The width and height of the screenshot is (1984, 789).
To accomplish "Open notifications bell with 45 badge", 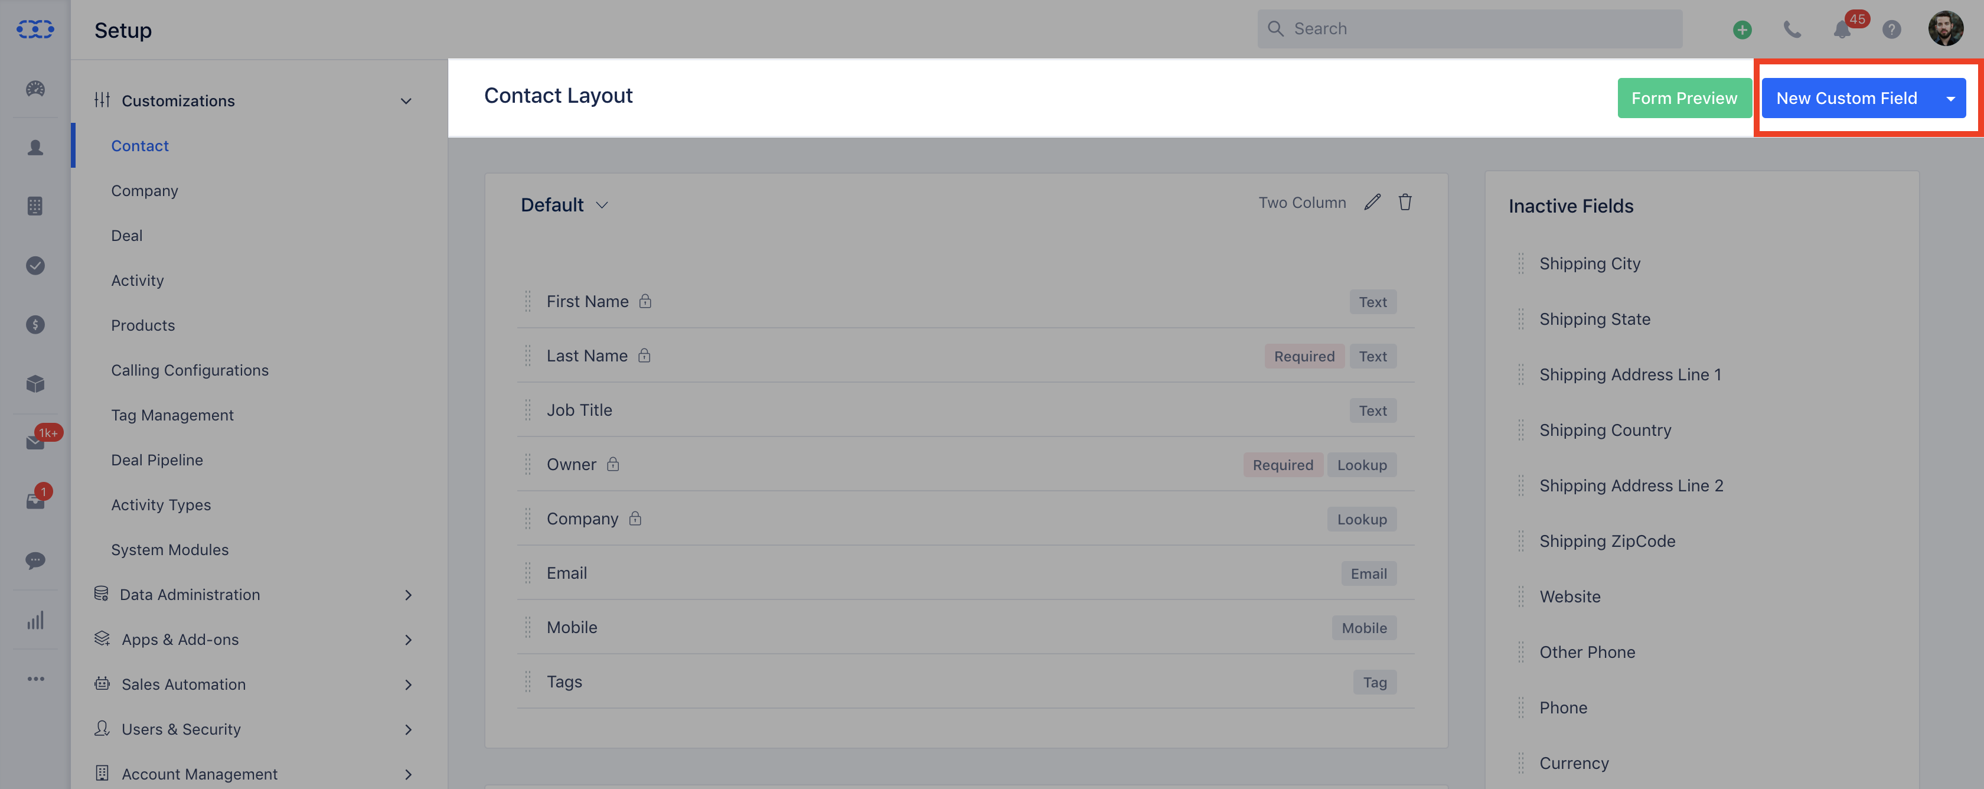I will pyautogui.click(x=1842, y=30).
